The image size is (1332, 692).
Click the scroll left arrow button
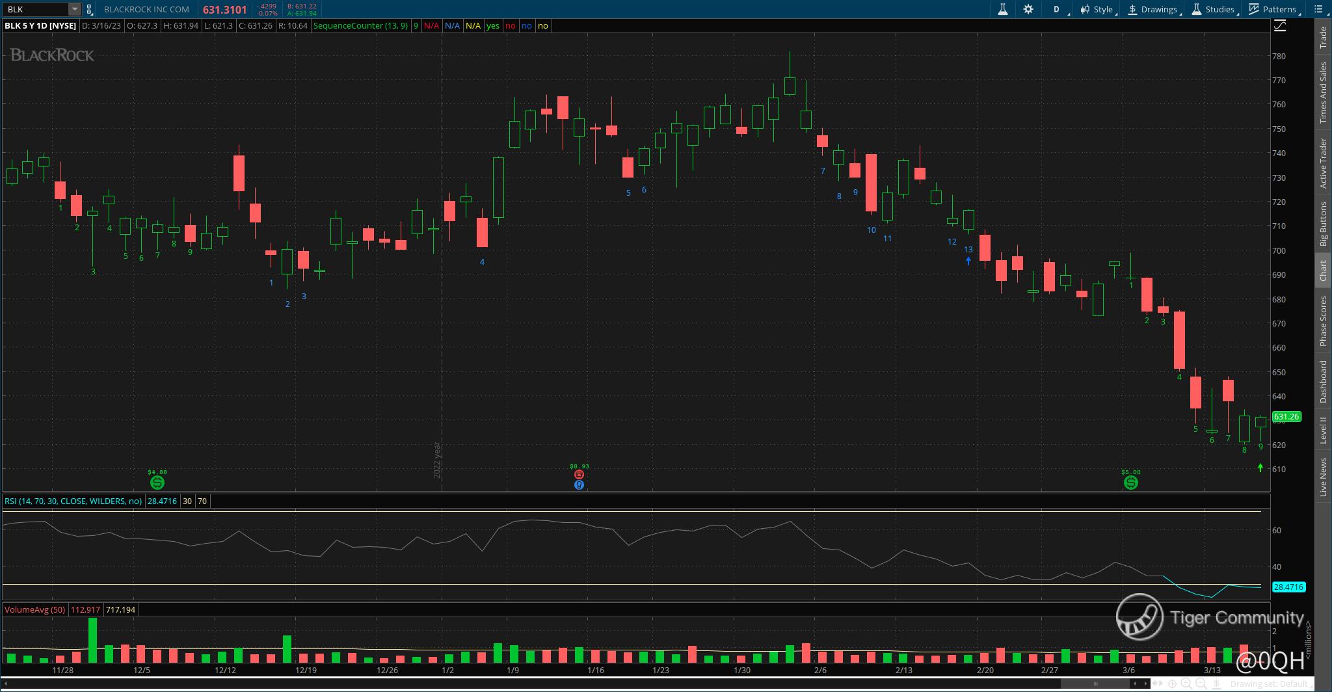click(x=1136, y=684)
